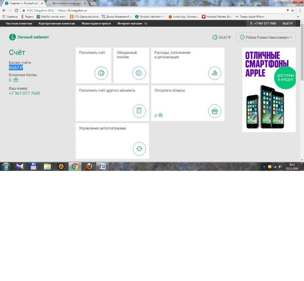The width and height of the screenshot is (304, 281).
Task: Open the file explorer folder in taskbar
Action: click(x=47, y=166)
